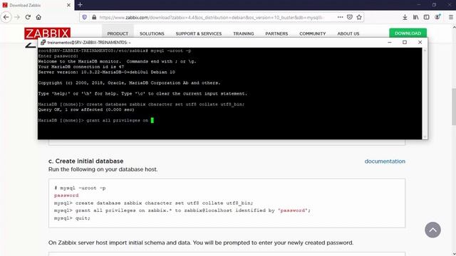Open the SOLUTIONS menu
Image resolution: width=456 pixels, height=256 pixels.
[152, 33]
